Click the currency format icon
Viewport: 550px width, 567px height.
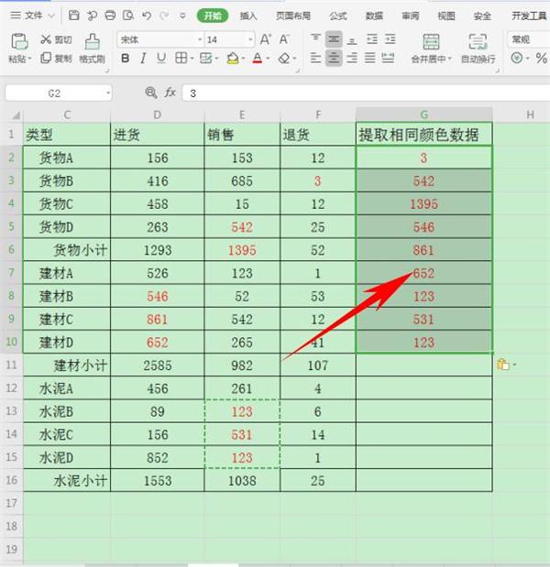pyautogui.click(x=517, y=58)
